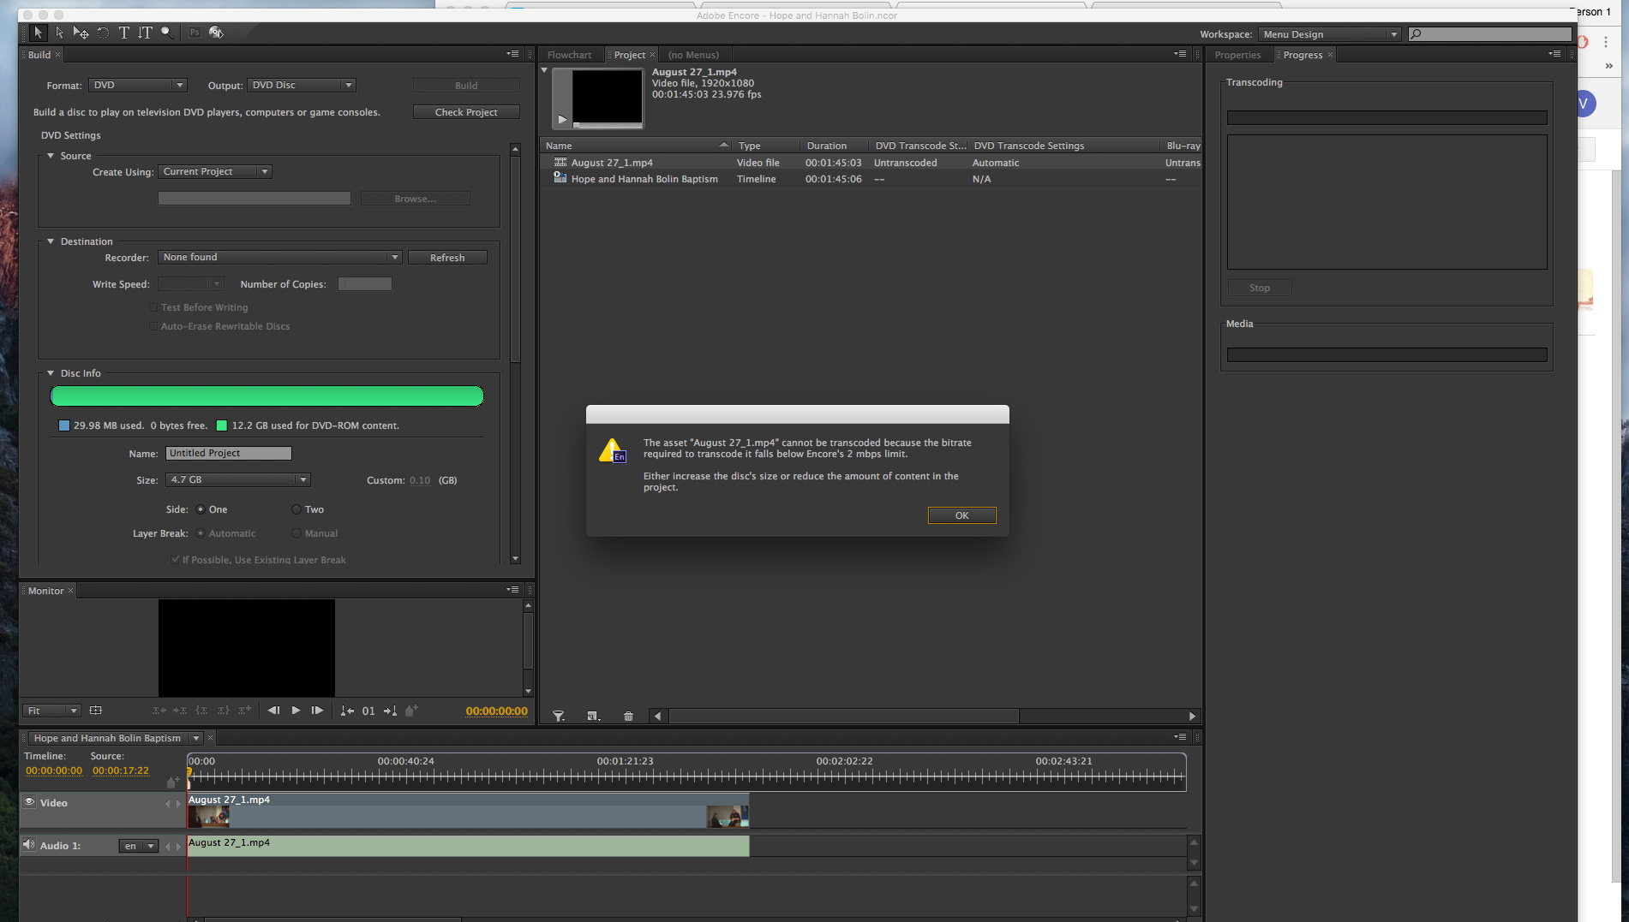This screenshot has height=922, width=1629.
Task: Select the Selection tool arrow
Action: point(38,33)
